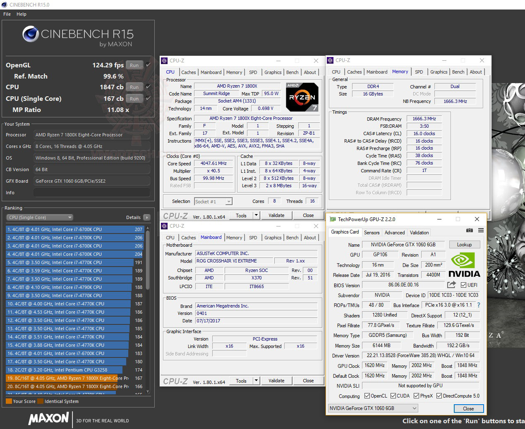Viewport: 525px width, 429px height.
Task: Open the Socket #1 selection dropdown
Action: point(229,201)
